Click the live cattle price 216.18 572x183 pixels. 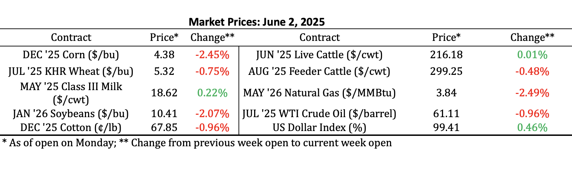point(446,55)
